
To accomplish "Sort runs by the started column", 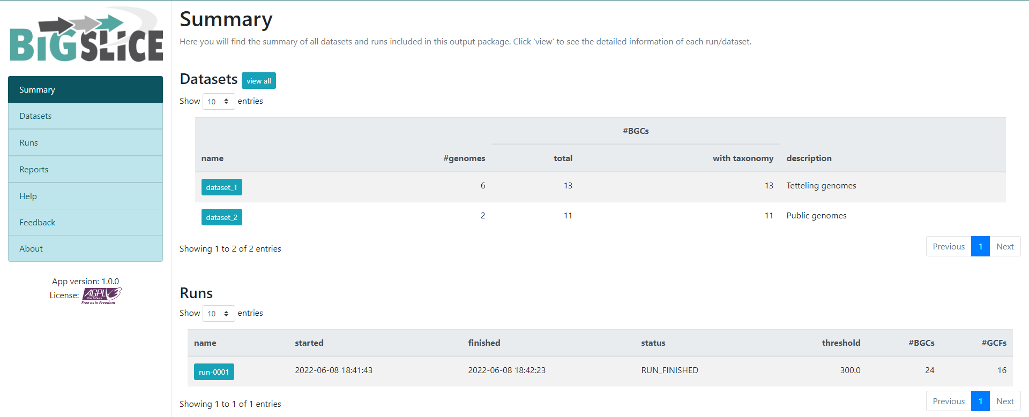I will (x=309, y=343).
